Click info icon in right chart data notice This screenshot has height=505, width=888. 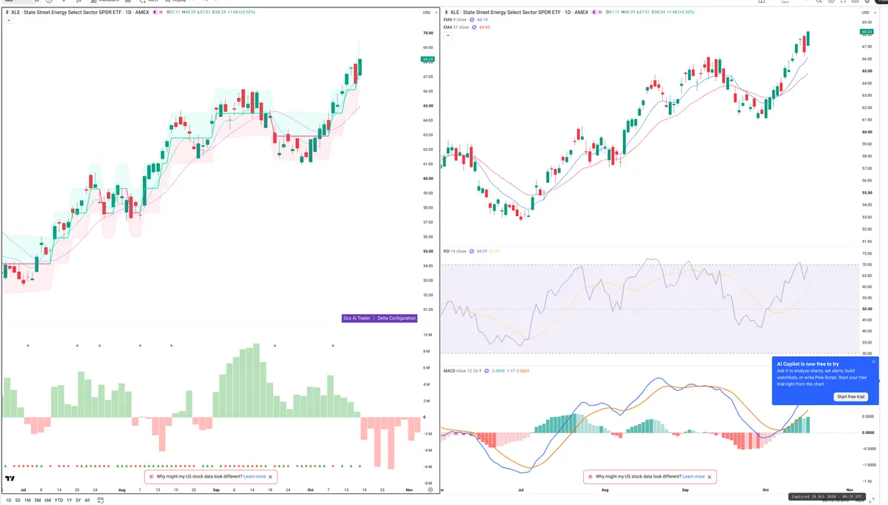coord(591,477)
